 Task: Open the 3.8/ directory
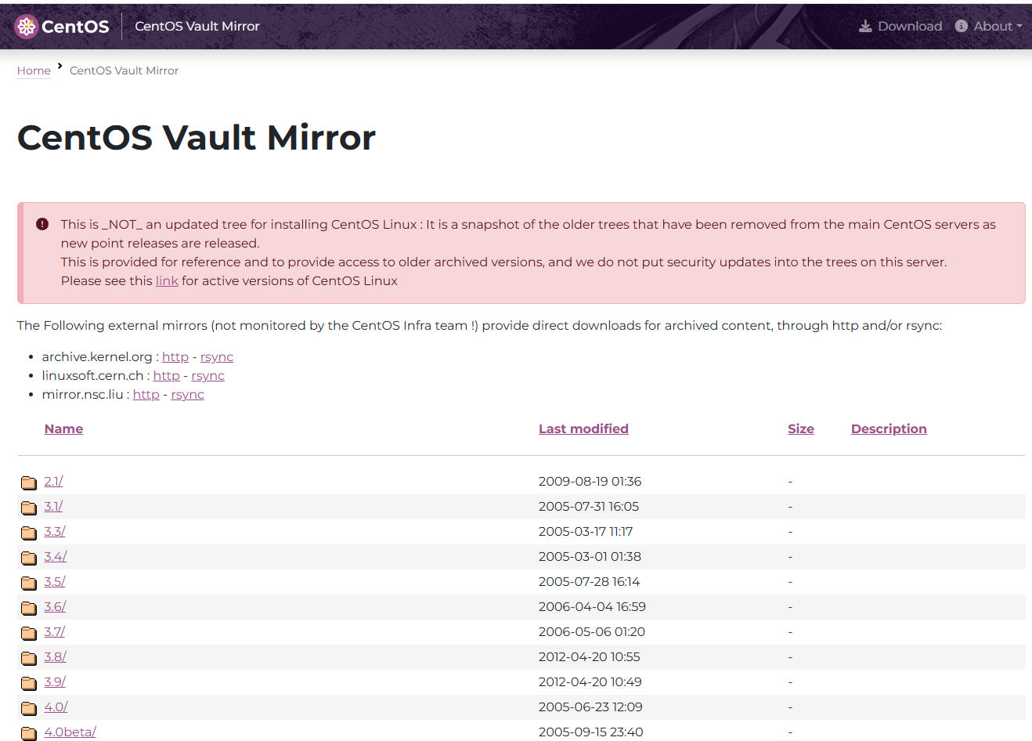(56, 656)
